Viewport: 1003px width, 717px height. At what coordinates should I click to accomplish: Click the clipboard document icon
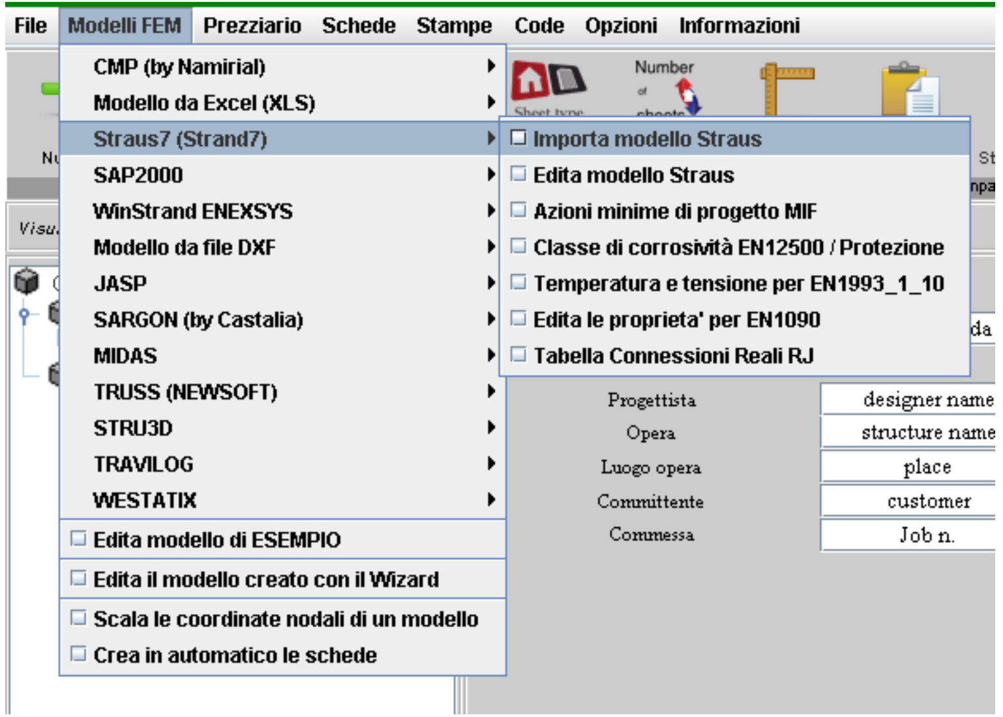pos(910,90)
